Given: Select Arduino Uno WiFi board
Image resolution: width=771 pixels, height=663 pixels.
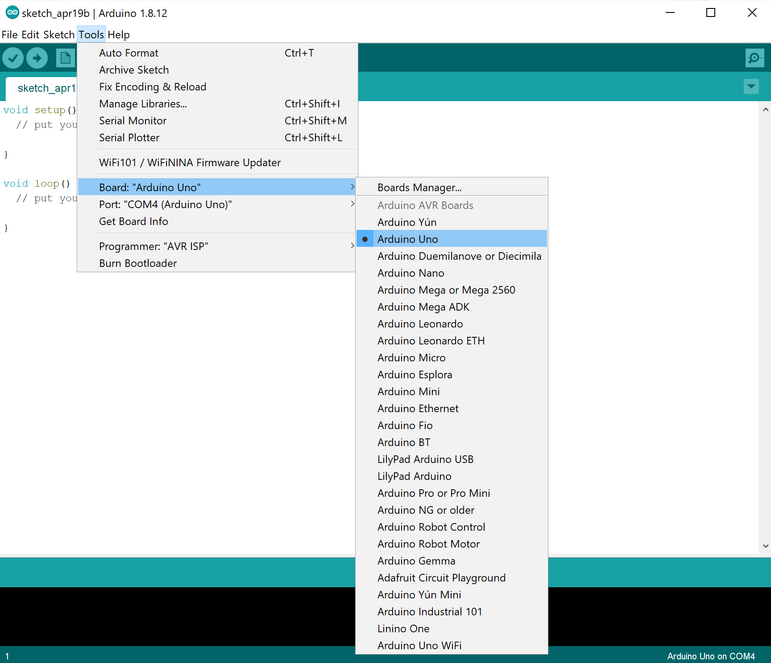Looking at the screenshot, I should pyautogui.click(x=452, y=645).
